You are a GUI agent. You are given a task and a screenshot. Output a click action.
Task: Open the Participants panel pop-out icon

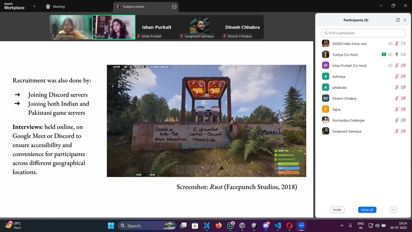[398, 20]
